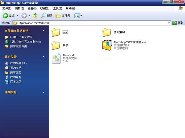Click the address bar path field
The height and width of the screenshot is (138, 185).
tap(92, 23)
